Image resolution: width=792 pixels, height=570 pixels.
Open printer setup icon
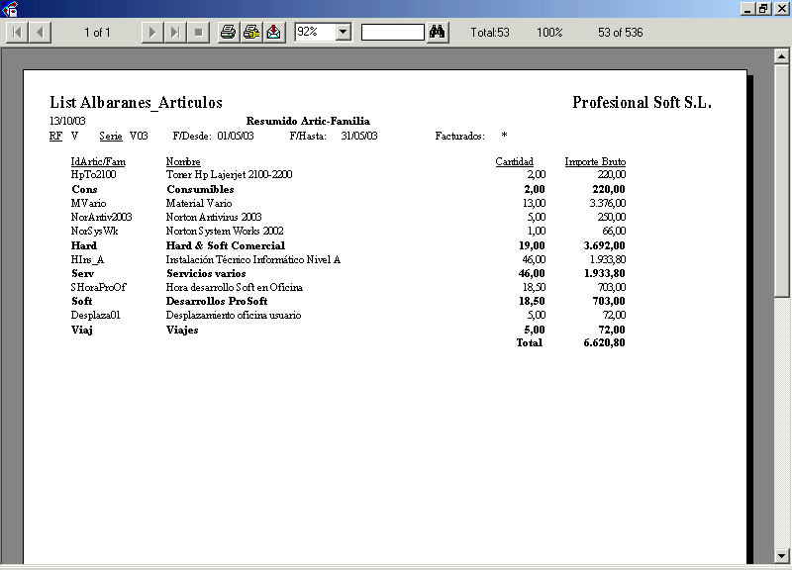(250, 33)
